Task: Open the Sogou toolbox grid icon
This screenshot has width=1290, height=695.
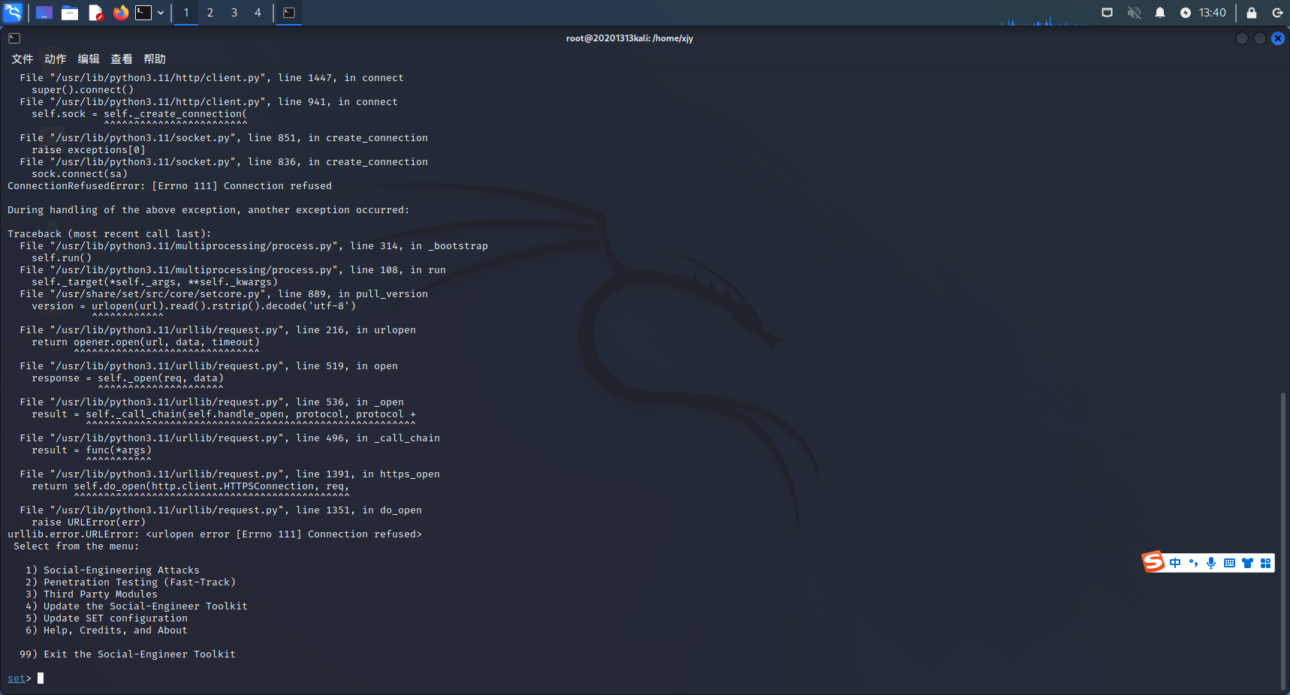Action: pos(1266,563)
